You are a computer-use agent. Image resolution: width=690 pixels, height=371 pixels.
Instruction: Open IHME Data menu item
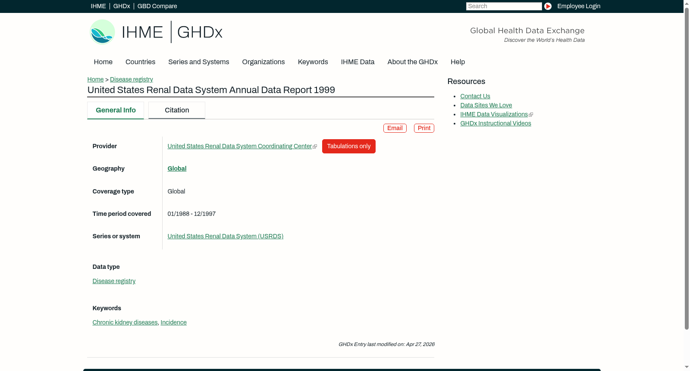[x=358, y=62]
